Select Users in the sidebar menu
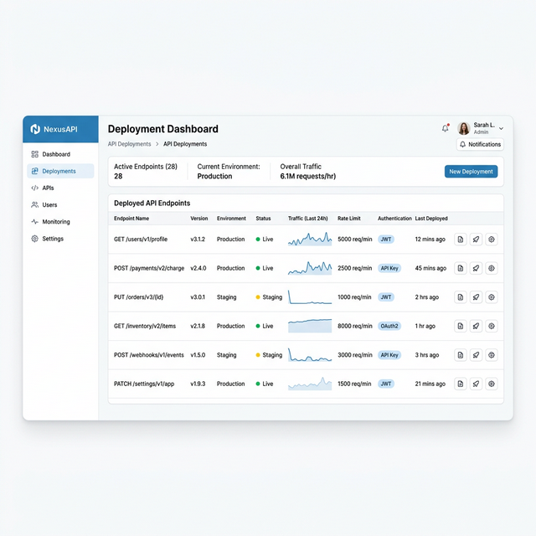This screenshot has height=536, width=536. (x=49, y=204)
